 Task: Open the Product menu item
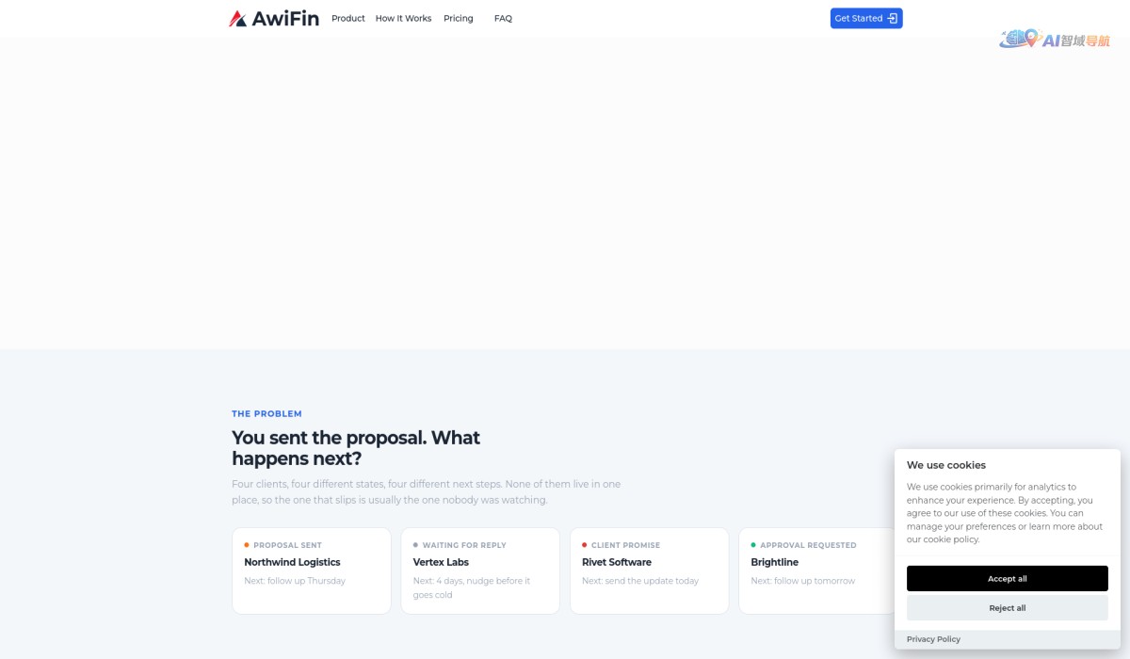tap(348, 18)
